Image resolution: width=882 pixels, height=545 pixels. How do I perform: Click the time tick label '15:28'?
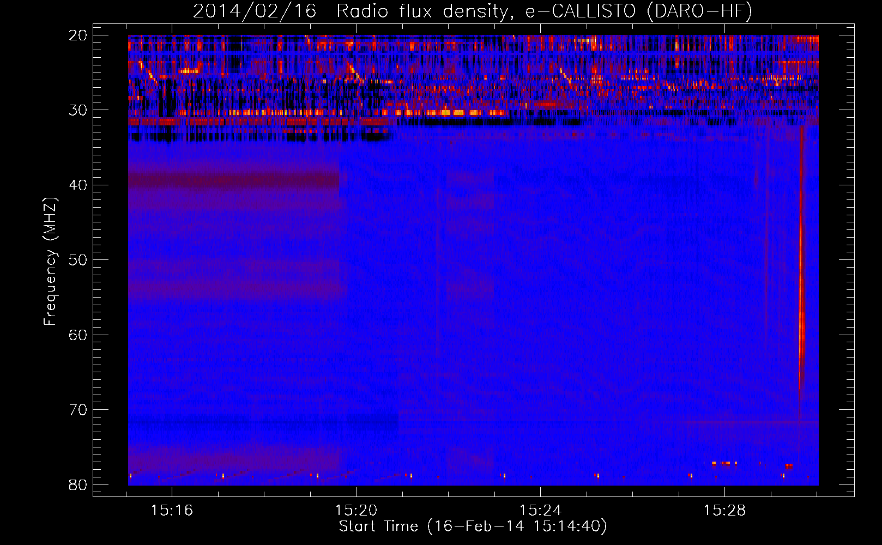[x=724, y=511]
